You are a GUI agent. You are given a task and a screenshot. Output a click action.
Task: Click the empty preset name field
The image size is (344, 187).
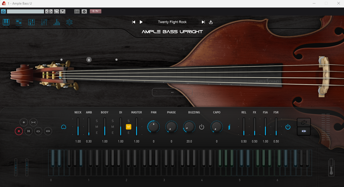coord(25,11)
